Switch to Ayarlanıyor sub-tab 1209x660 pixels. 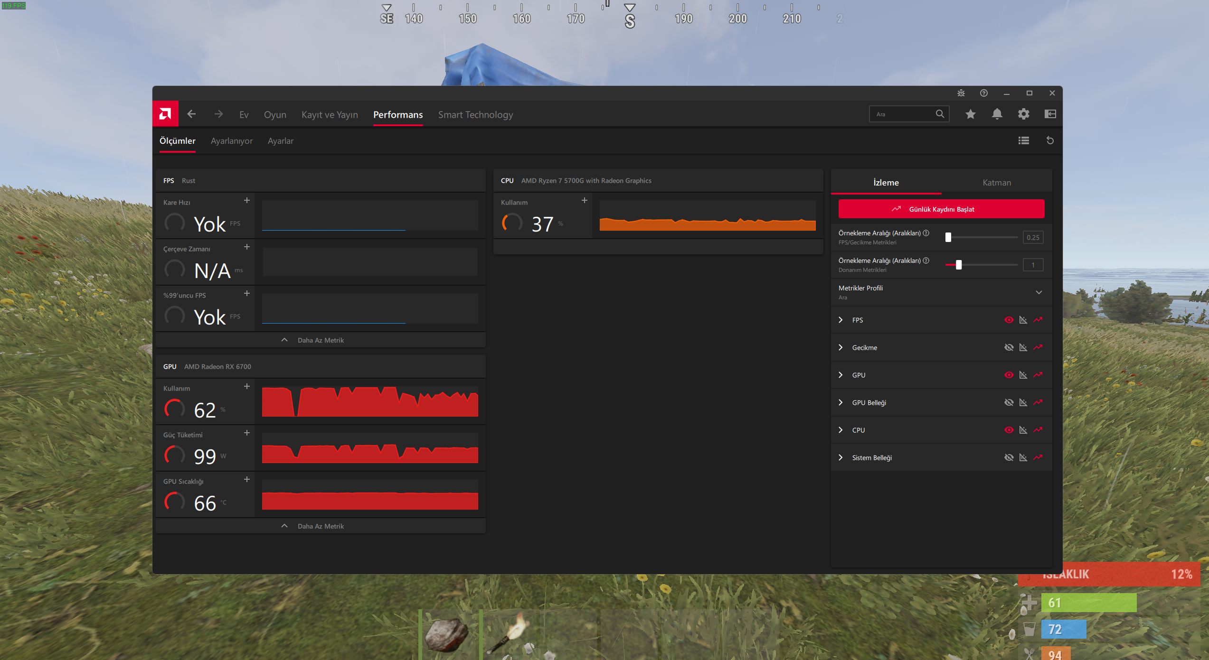[x=232, y=141]
